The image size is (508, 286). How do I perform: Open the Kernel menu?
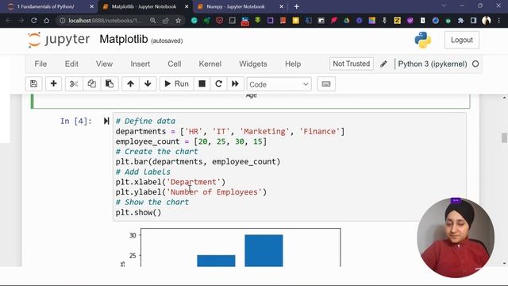point(210,64)
